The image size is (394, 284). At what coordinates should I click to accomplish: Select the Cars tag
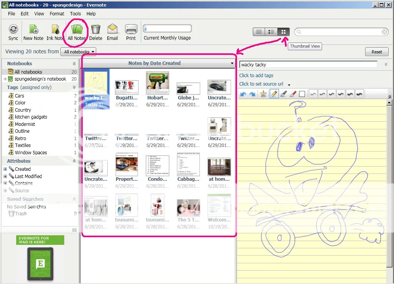[x=19, y=96]
